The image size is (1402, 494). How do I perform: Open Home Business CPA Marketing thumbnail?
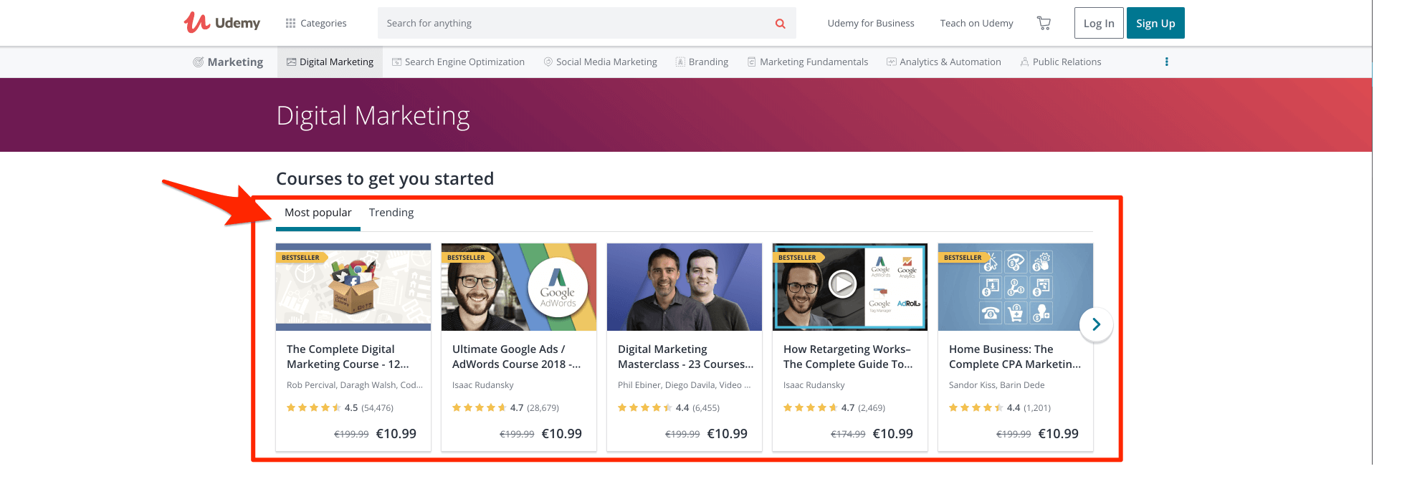tap(1016, 287)
